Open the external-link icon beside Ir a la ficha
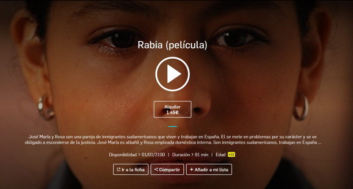This screenshot has width=353, height=189. pyautogui.click(x=118, y=170)
